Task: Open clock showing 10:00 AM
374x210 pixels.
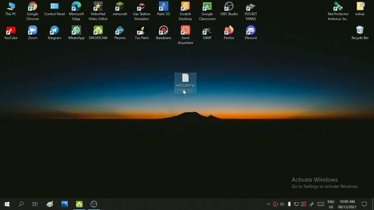Action: tap(347, 204)
